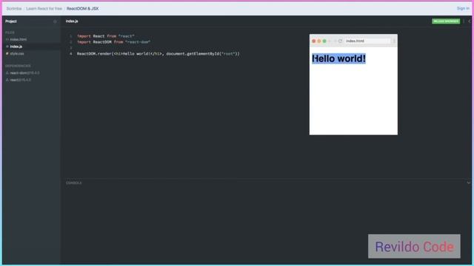Open the preview browser options menu

click(x=394, y=41)
